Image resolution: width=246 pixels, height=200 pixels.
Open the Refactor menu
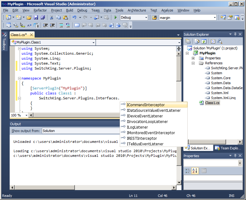40,10
